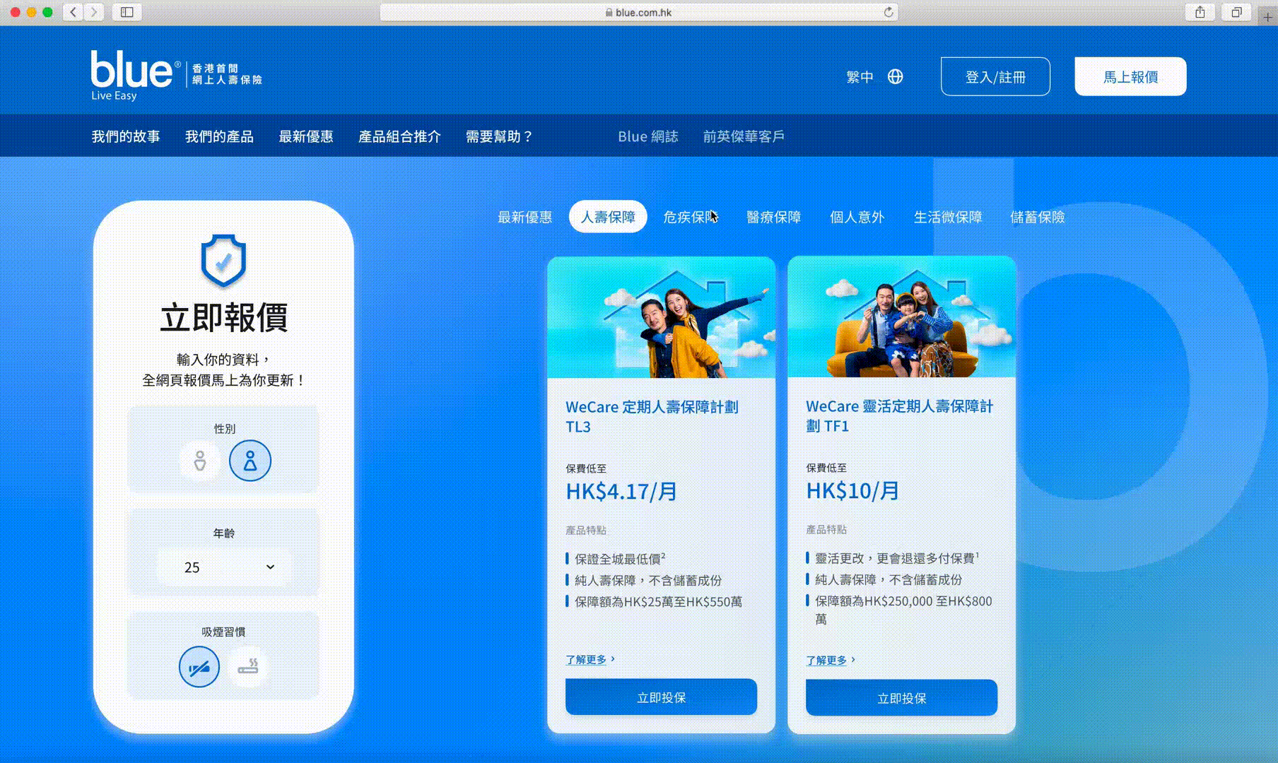Viewport: 1278px width, 763px height.
Task: Open 需要幫助？ menu
Action: (x=499, y=136)
